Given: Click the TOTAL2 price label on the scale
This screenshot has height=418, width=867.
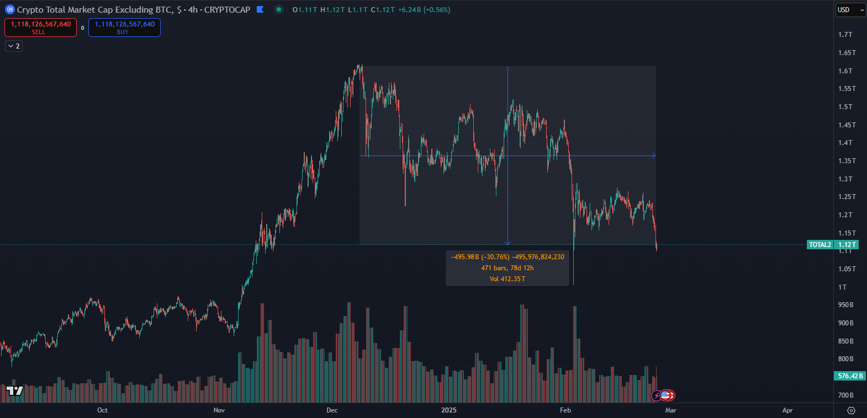Looking at the screenshot, I should tap(820, 245).
